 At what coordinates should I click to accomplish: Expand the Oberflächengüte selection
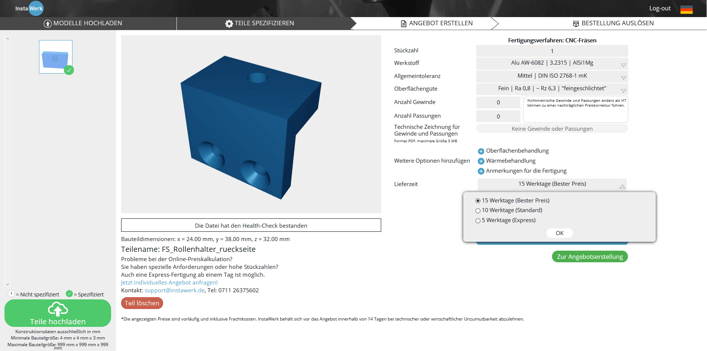point(623,89)
